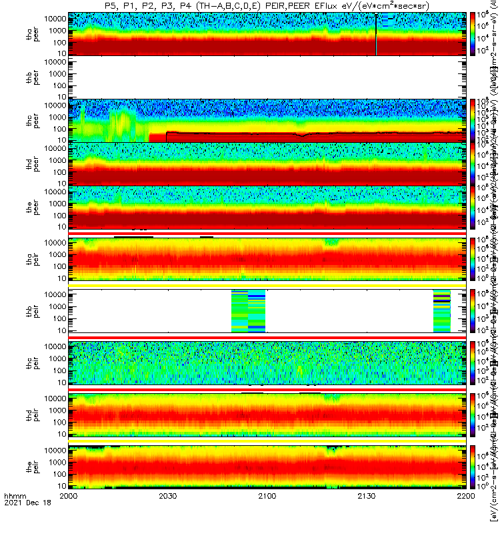Click the '2200' time axis label

point(466,496)
